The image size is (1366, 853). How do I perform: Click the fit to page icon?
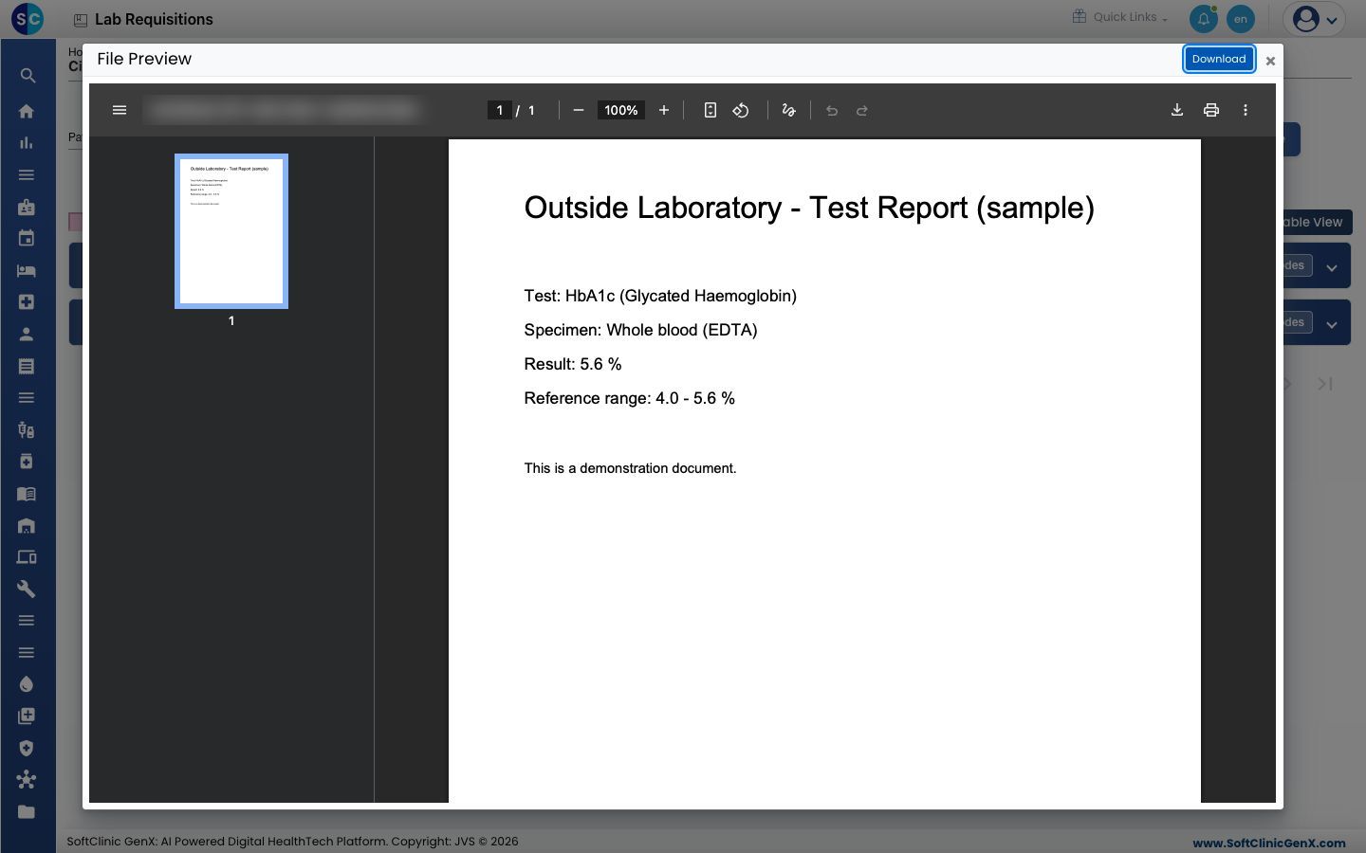[x=710, y=110]
